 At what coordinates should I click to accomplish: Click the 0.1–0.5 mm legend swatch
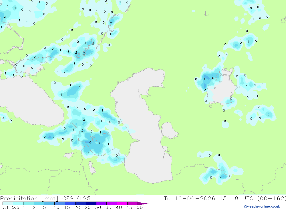[8, 203]
